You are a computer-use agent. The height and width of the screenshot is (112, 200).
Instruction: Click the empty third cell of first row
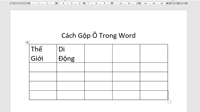(98, 54)
